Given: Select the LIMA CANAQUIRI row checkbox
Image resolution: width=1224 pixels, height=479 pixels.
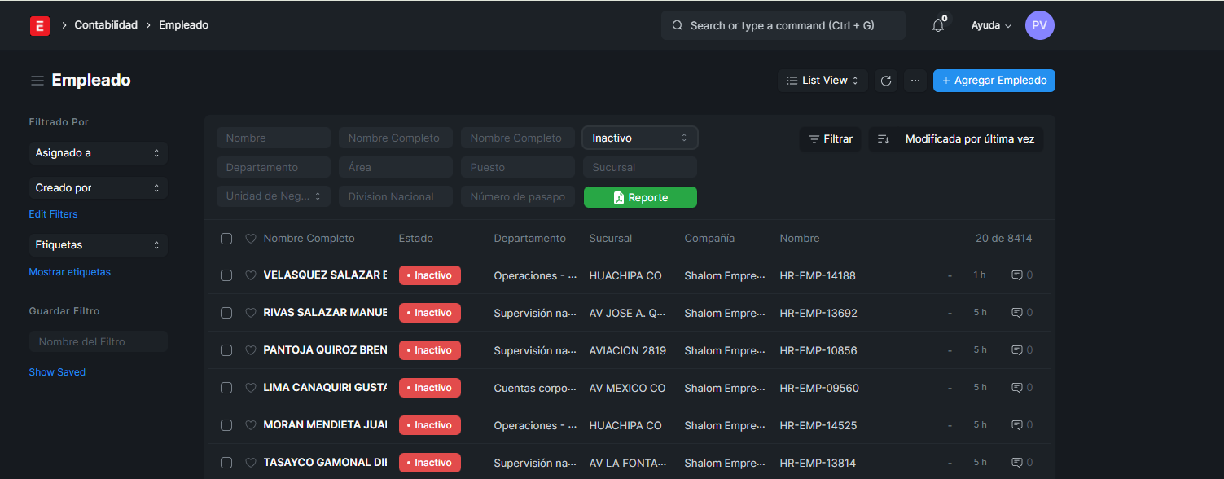Looking at the screenshot, I should click(x=226, y=388).
